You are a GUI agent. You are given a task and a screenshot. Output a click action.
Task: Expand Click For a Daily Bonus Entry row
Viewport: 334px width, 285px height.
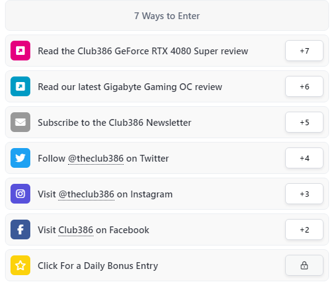[167, 265]
